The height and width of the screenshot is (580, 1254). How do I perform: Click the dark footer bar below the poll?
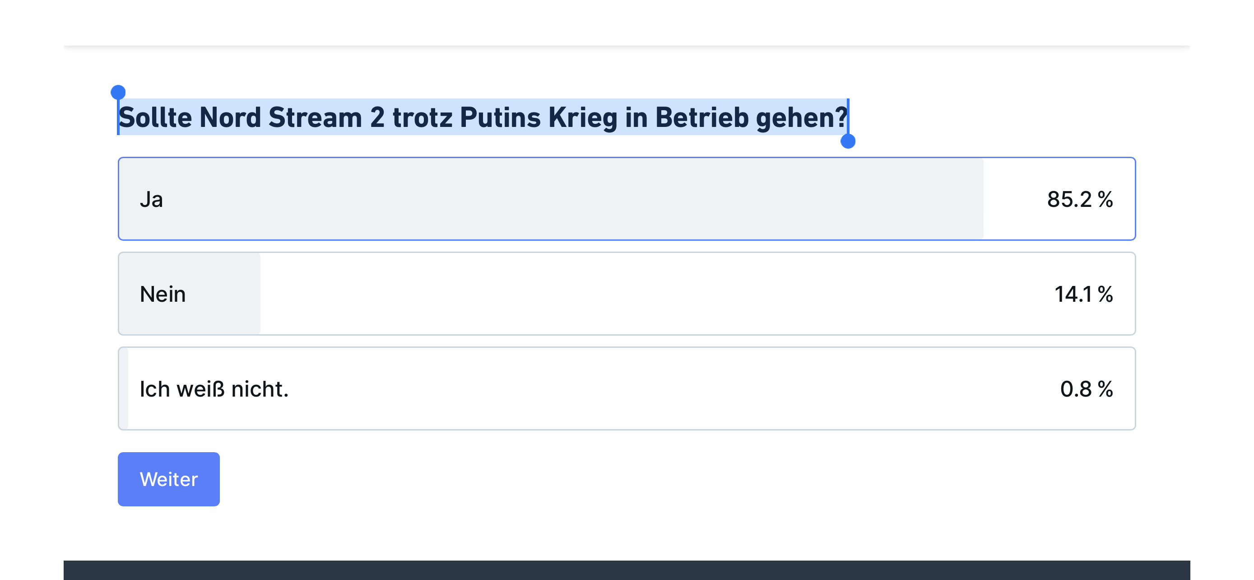click(x=626, y=570)
